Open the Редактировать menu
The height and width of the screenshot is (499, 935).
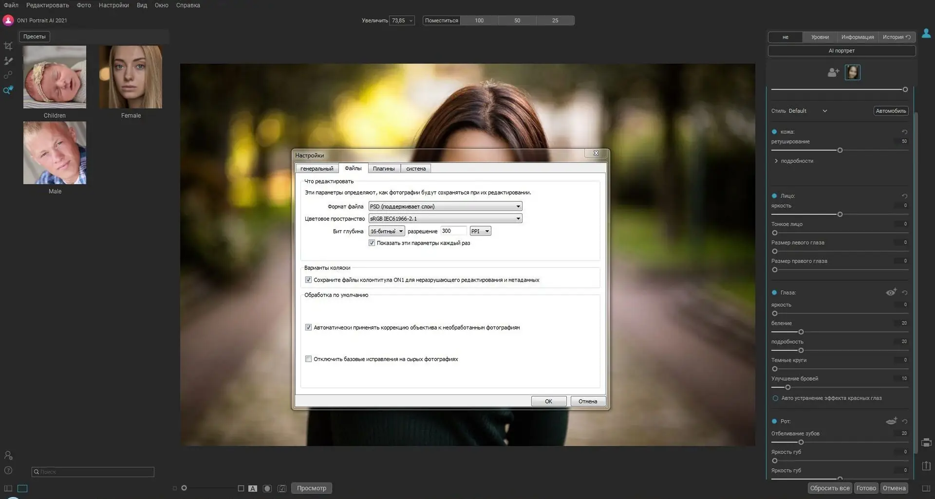tap(48, 5)
